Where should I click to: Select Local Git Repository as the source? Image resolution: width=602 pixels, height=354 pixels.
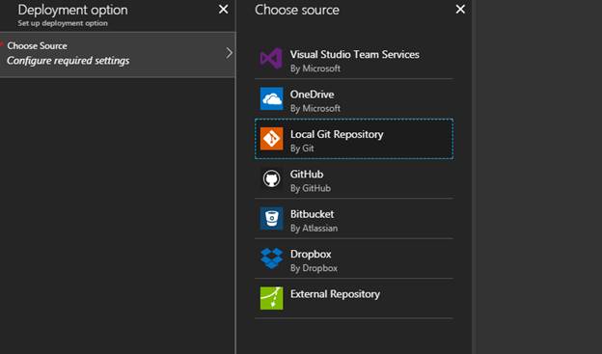point(354,139)
